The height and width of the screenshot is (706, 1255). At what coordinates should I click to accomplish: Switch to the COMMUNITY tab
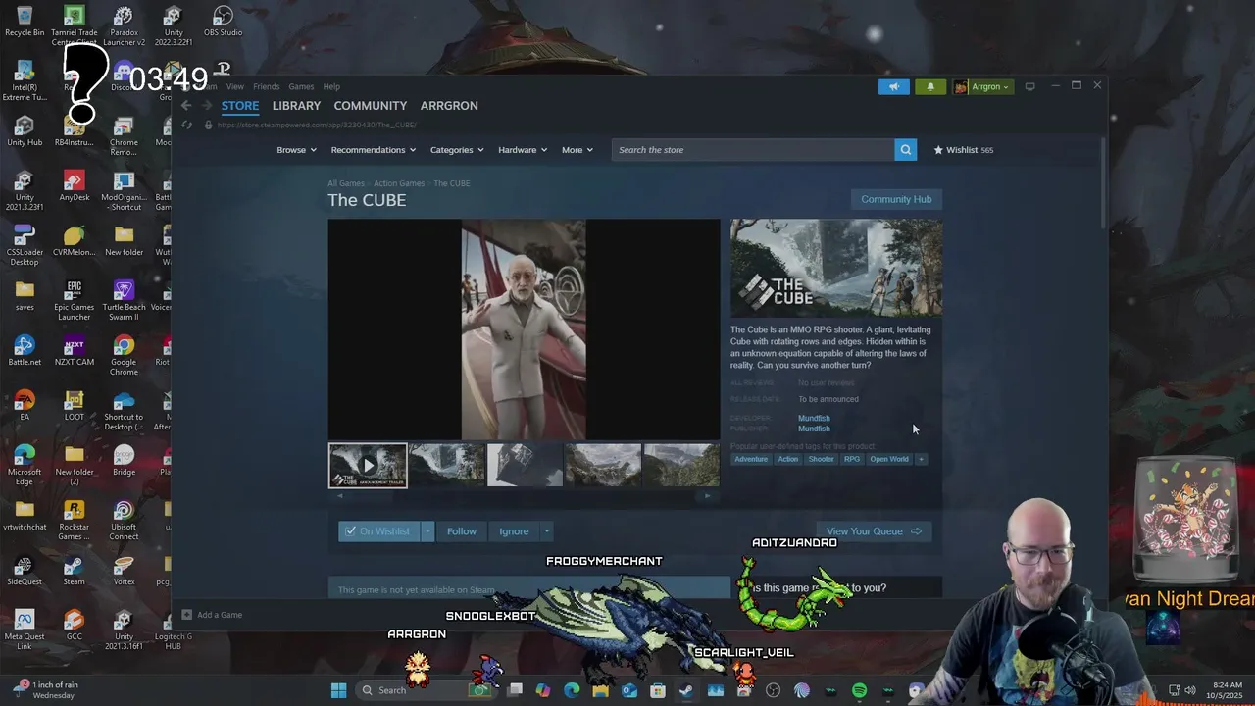tap(370, 106)
